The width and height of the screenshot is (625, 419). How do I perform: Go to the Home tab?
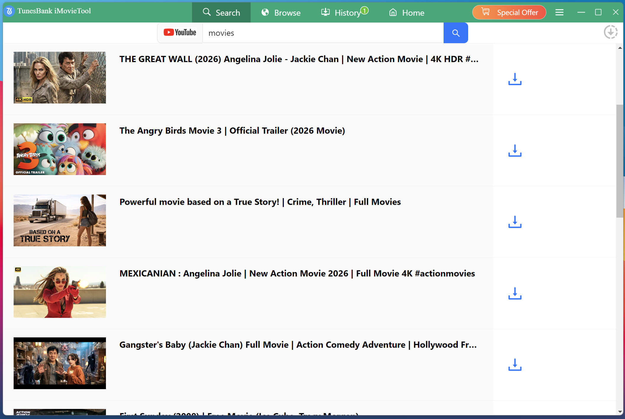(407, 12)
